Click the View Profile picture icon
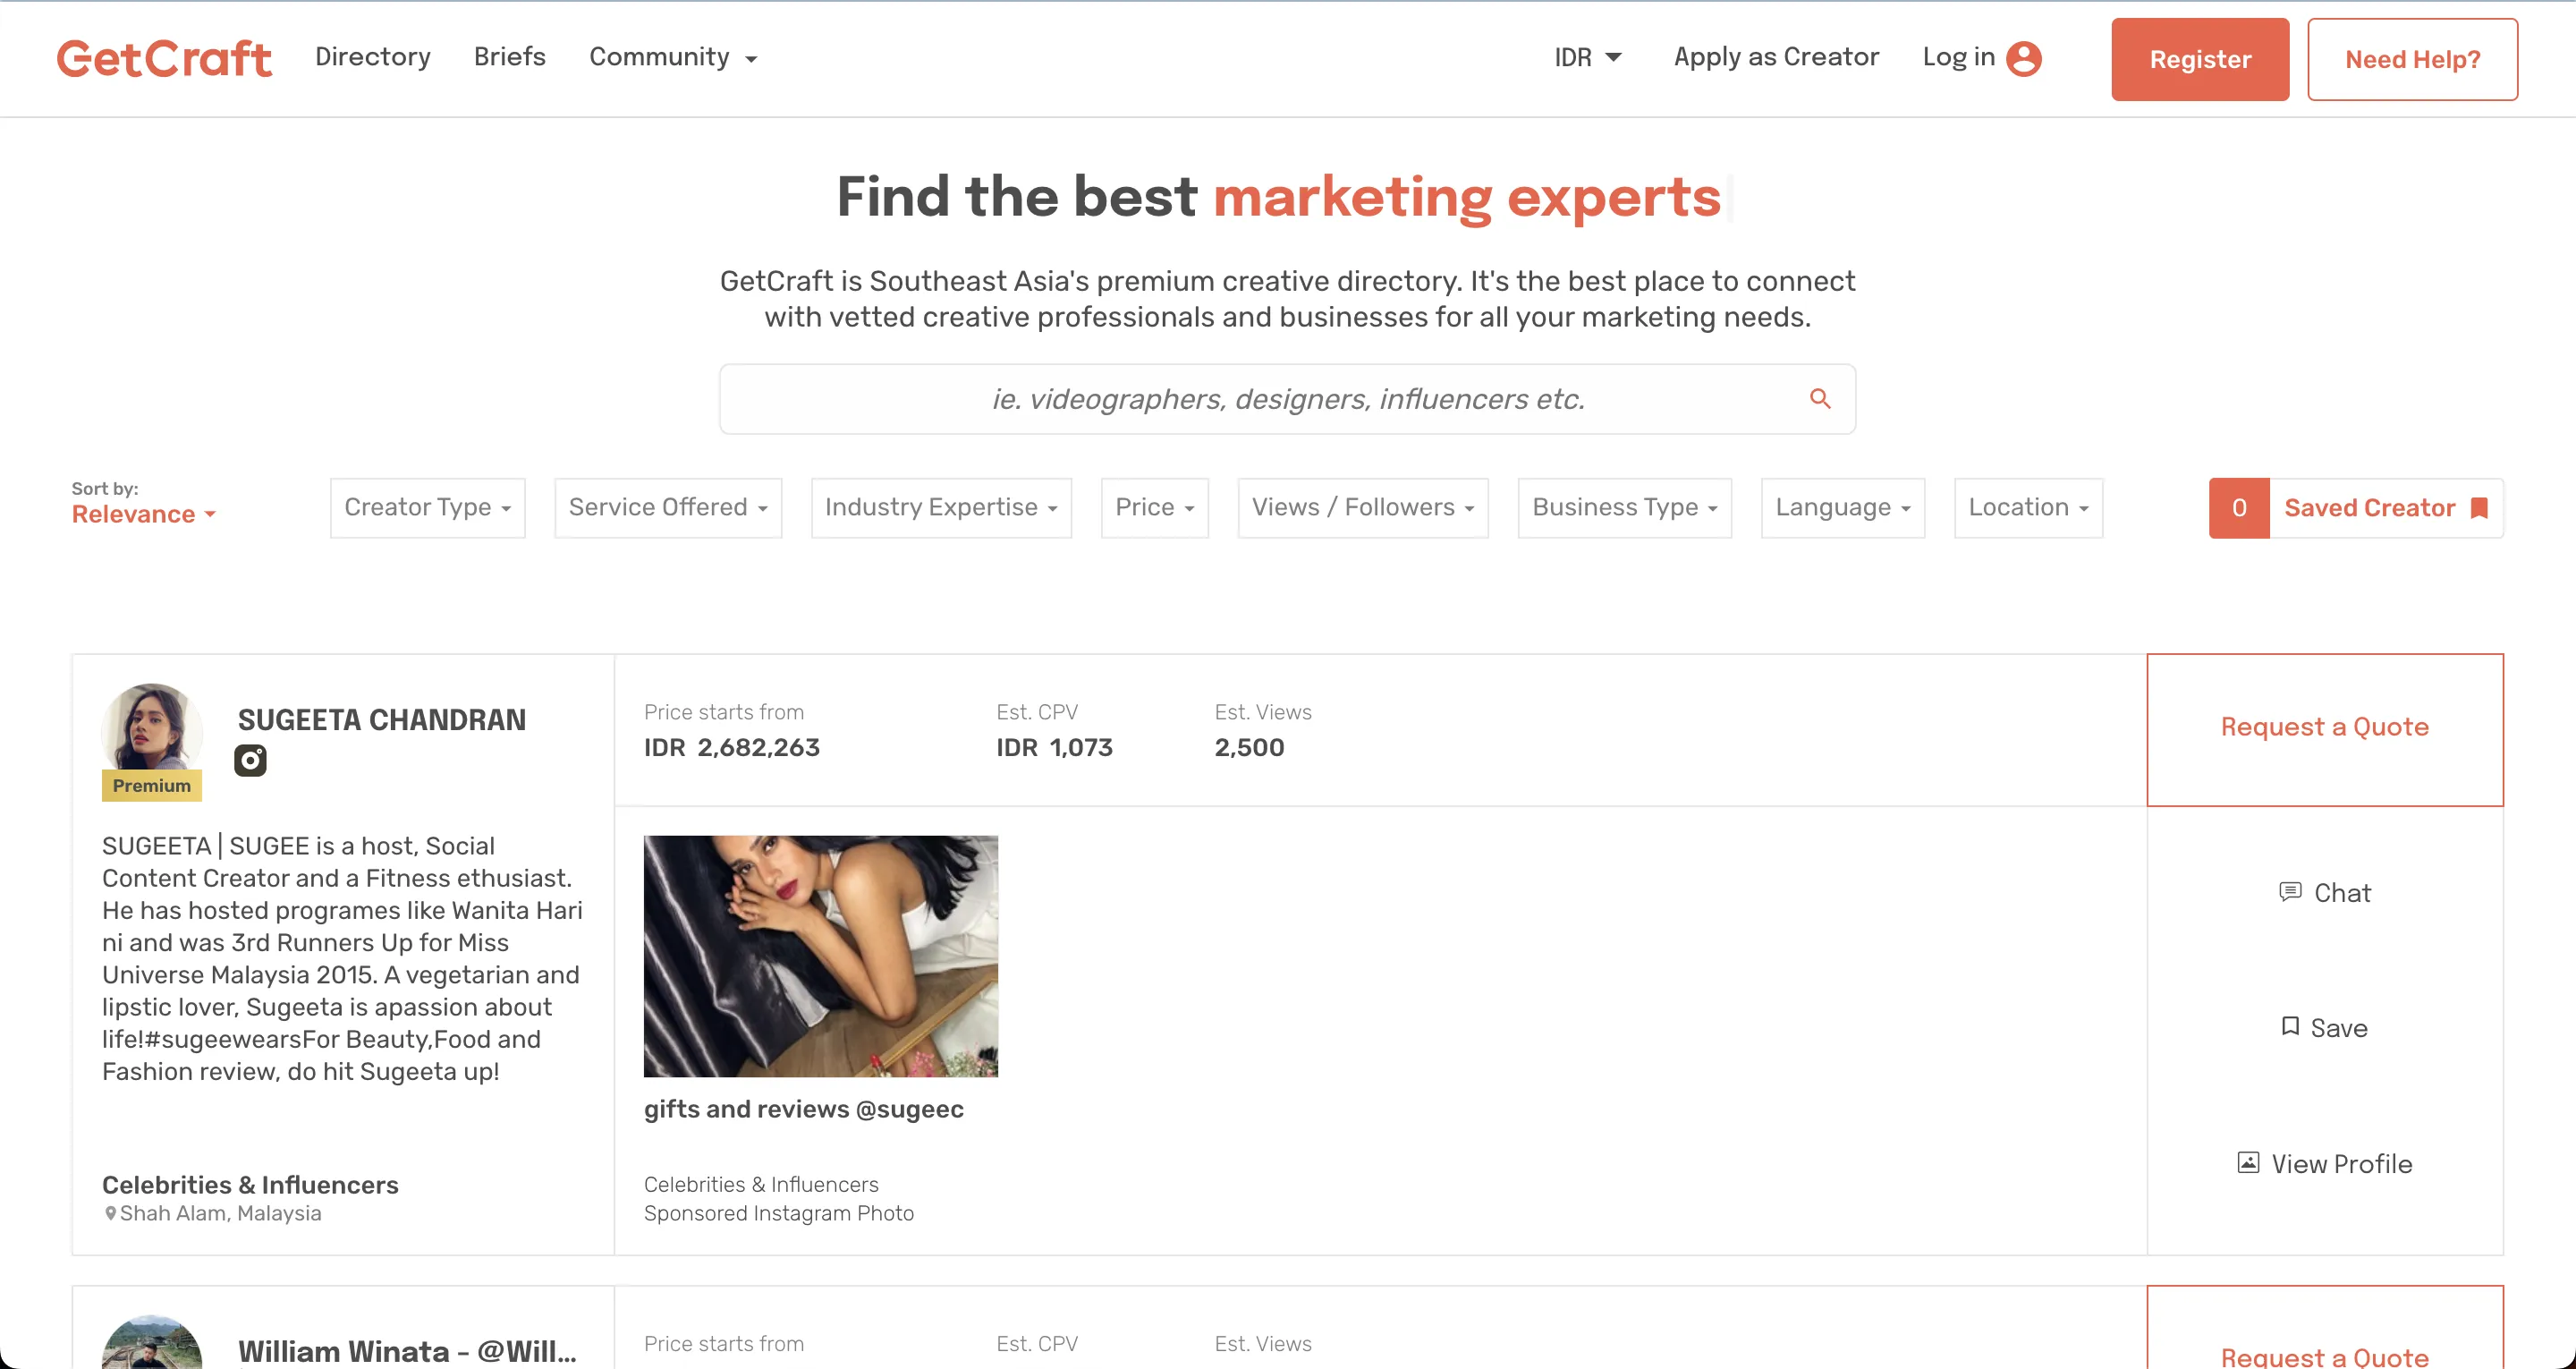 [x=2248, y=1161]
